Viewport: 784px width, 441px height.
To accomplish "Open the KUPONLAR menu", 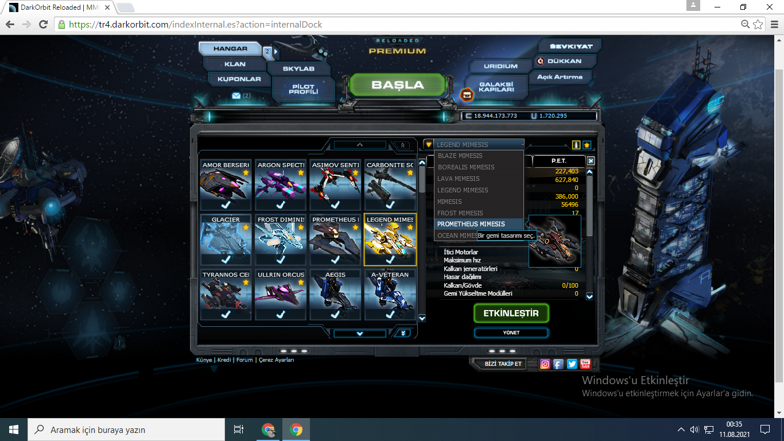I will (239, 79).
